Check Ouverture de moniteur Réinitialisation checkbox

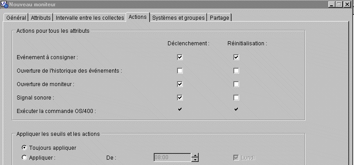pos(236,84)
